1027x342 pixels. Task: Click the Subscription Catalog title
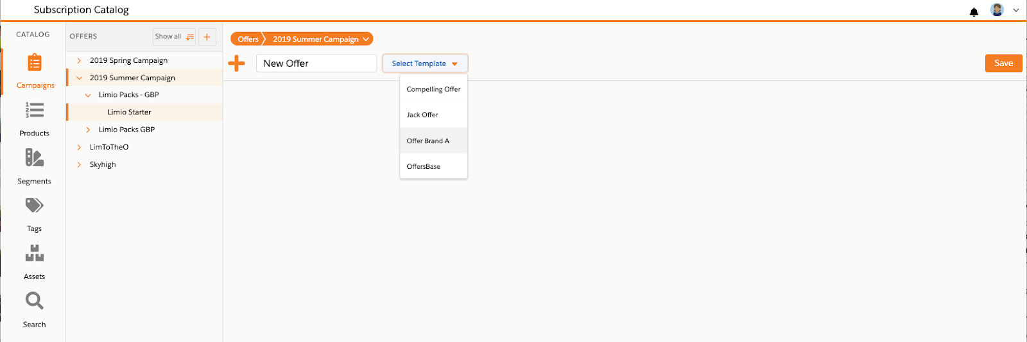(82, 10)
